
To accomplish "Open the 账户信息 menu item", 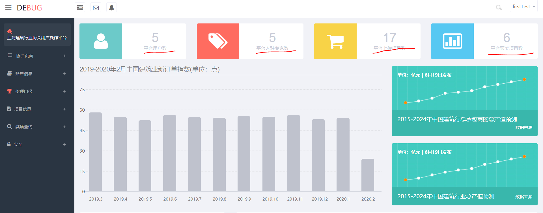I will tap(37, 73).
